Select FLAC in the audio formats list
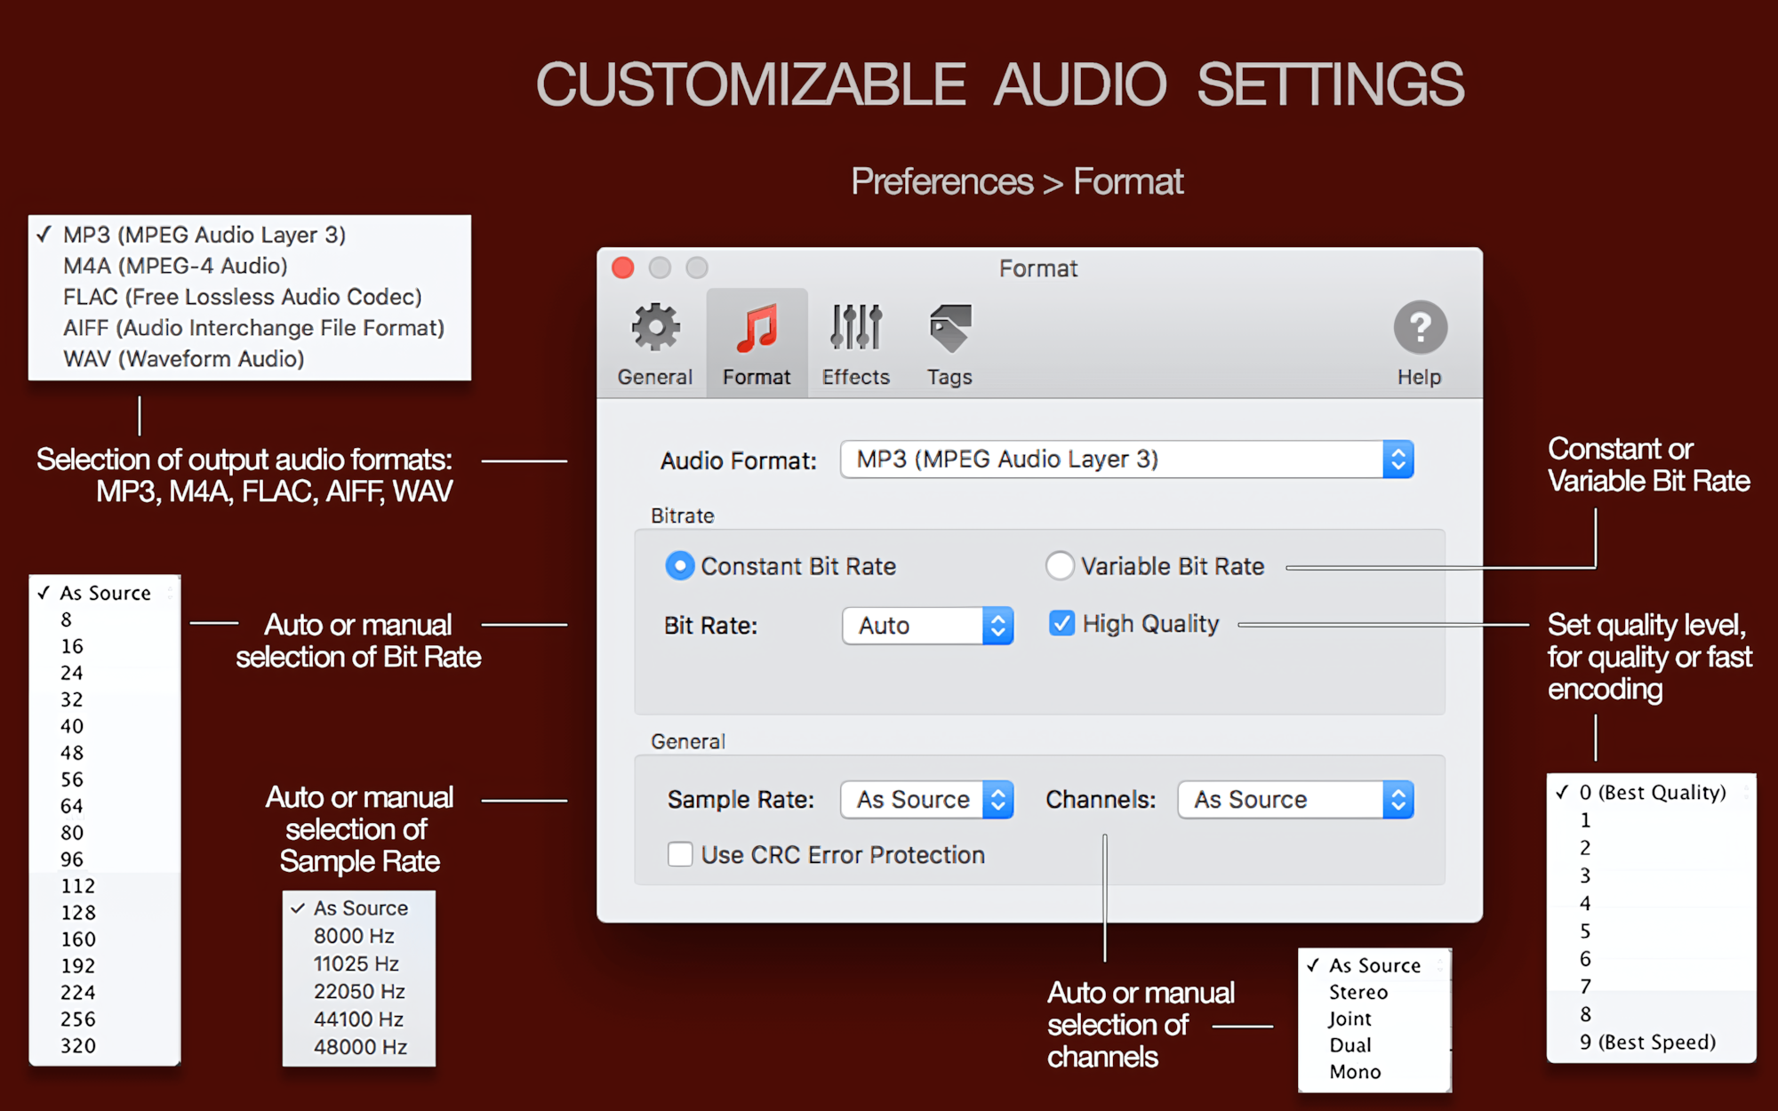1778x1111 pixels. [x=242, y=296]
